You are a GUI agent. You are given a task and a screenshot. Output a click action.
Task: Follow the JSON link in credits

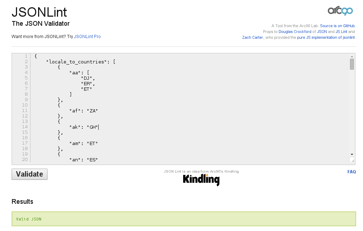click(322, 32)
